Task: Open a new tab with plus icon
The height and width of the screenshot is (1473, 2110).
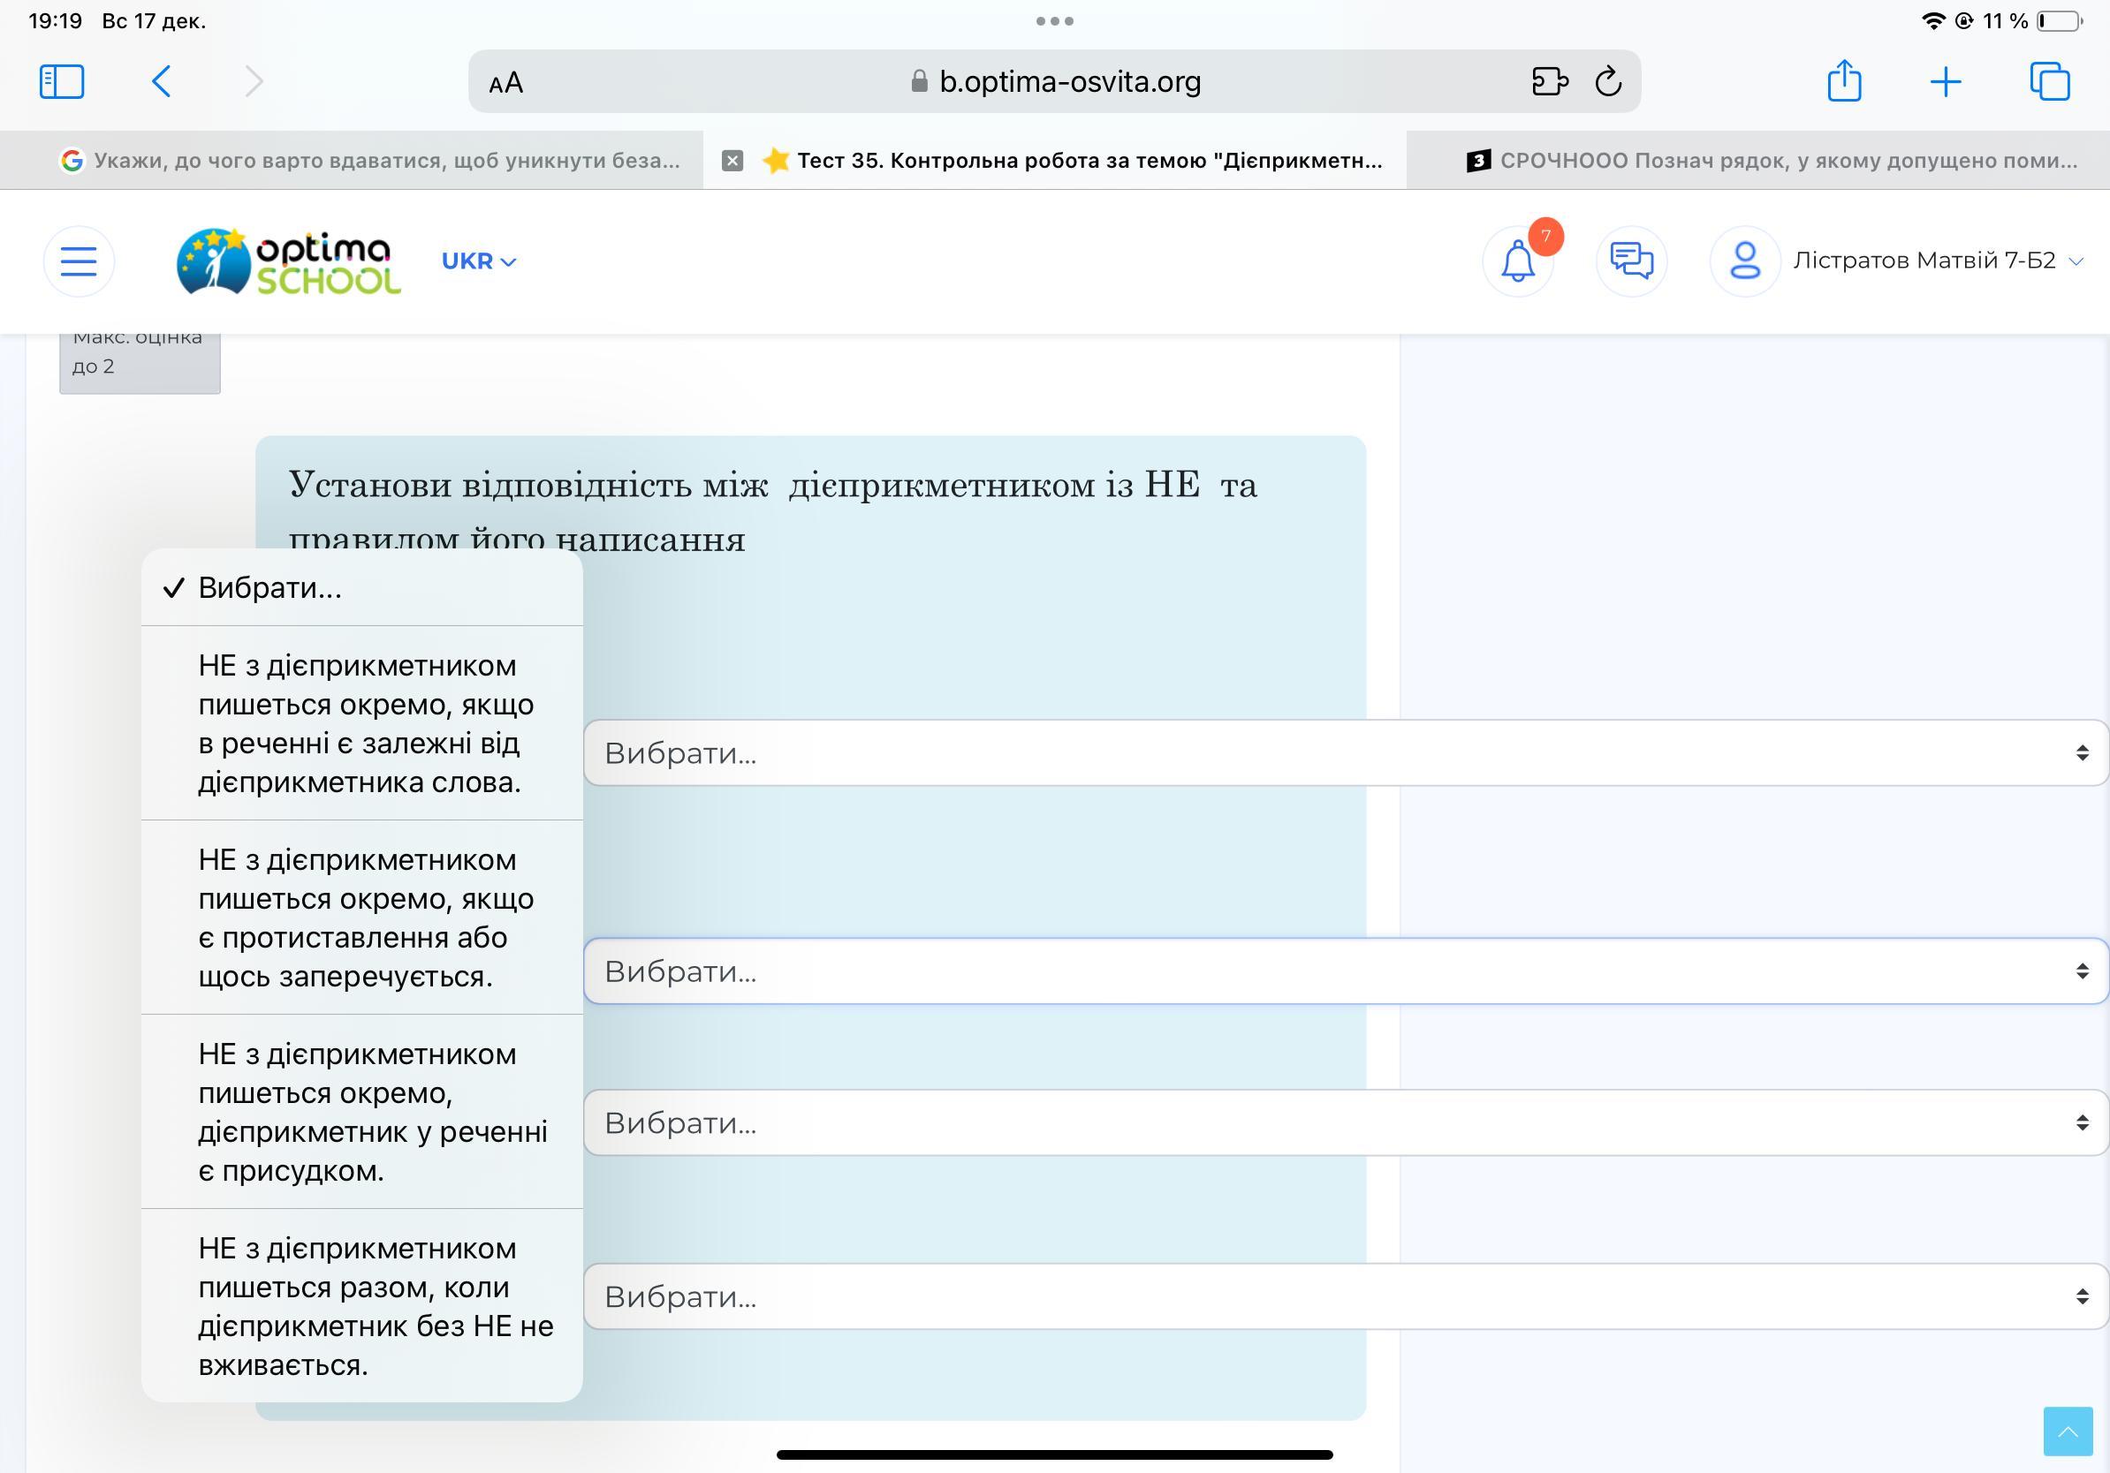Action: (x=1946, y=82)
